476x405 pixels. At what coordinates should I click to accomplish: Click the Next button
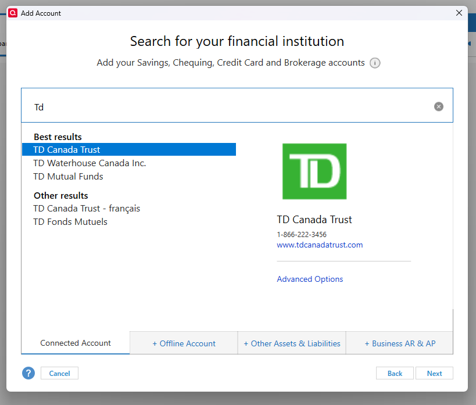pos(434,373)
